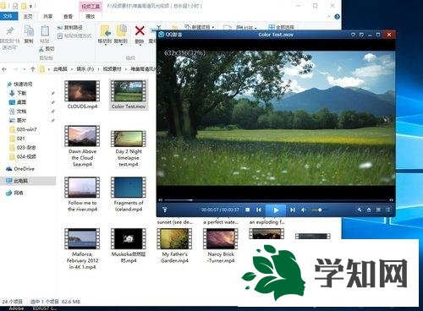This screenshot has width=423, height=311.
Task: Click the rewind arrows beside seek bar
Action: pyautogui.click(x=160, y=200)
